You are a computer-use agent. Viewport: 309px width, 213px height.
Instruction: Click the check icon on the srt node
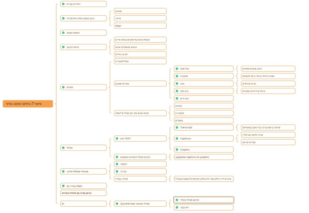[x=177, y=208]
